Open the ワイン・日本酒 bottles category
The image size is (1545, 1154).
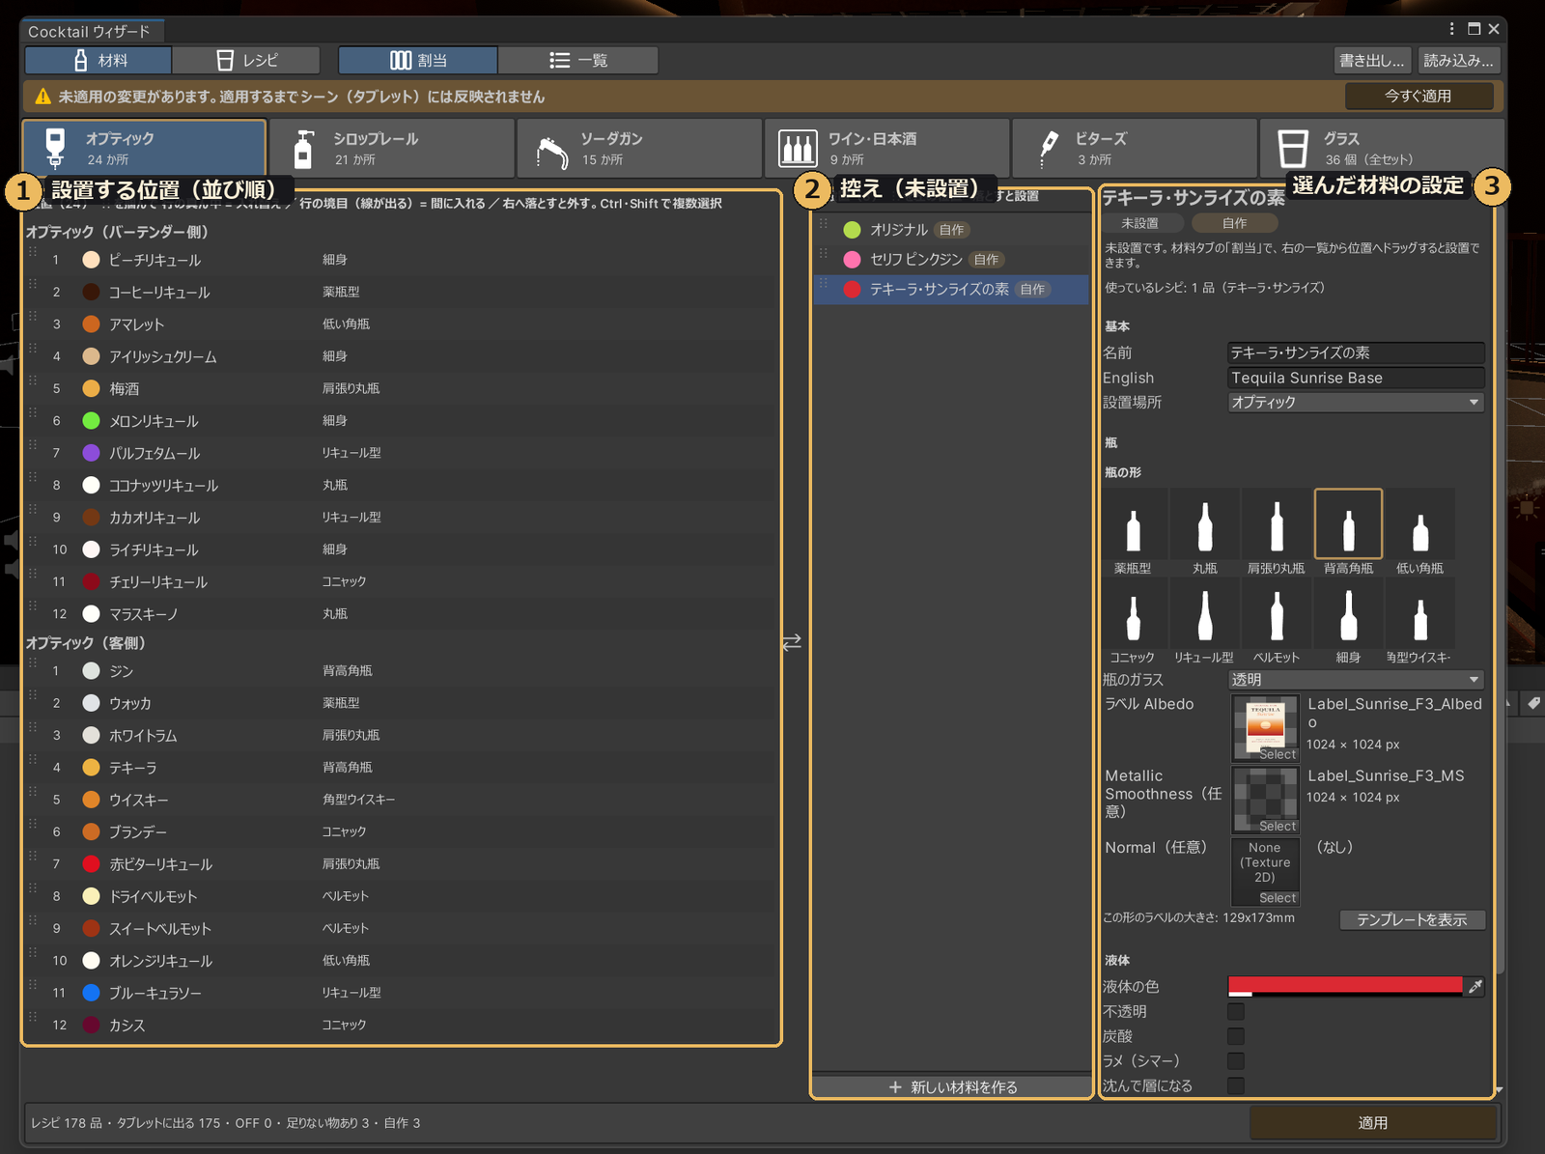point(886,149)
